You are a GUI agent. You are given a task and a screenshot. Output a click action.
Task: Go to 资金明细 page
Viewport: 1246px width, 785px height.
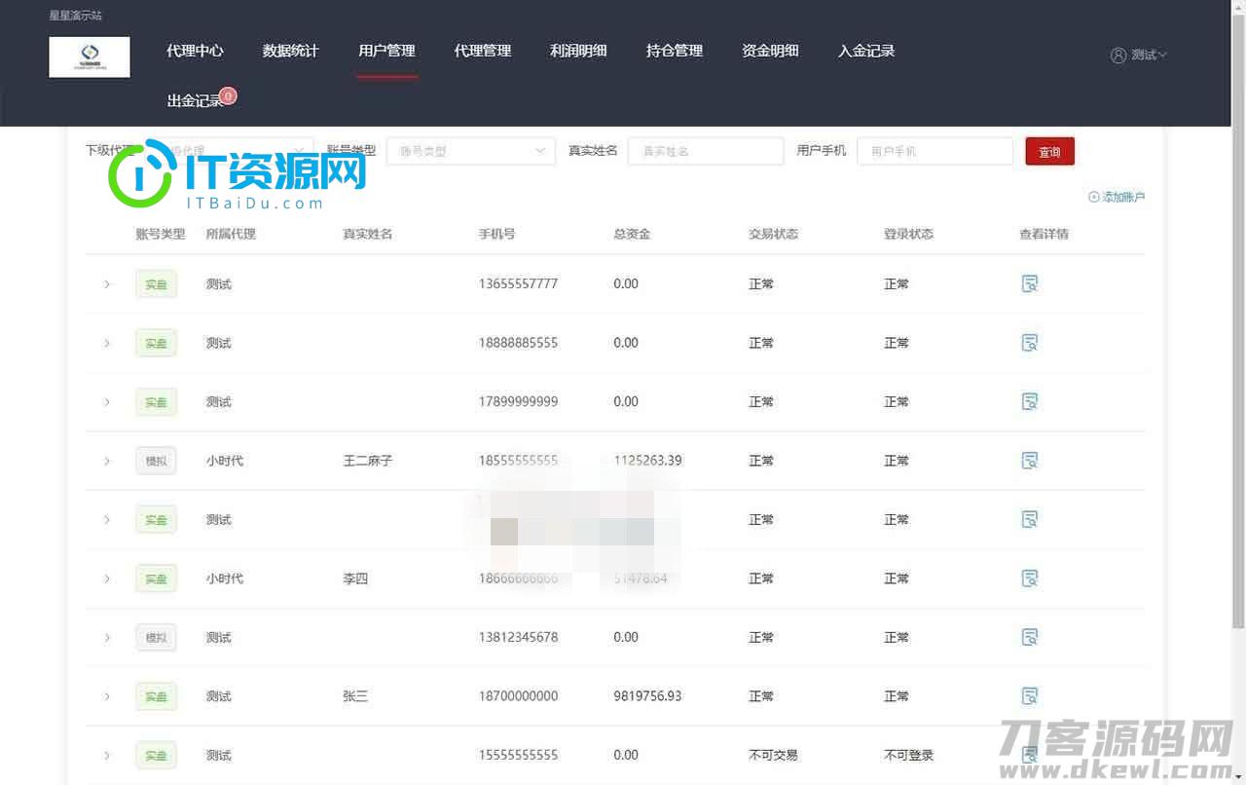click(770, 51)
